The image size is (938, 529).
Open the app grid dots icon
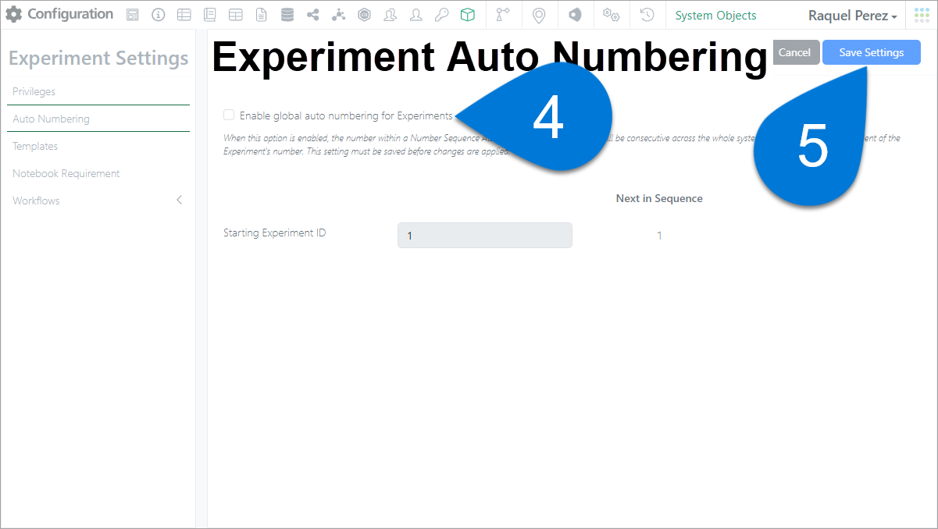922,15
